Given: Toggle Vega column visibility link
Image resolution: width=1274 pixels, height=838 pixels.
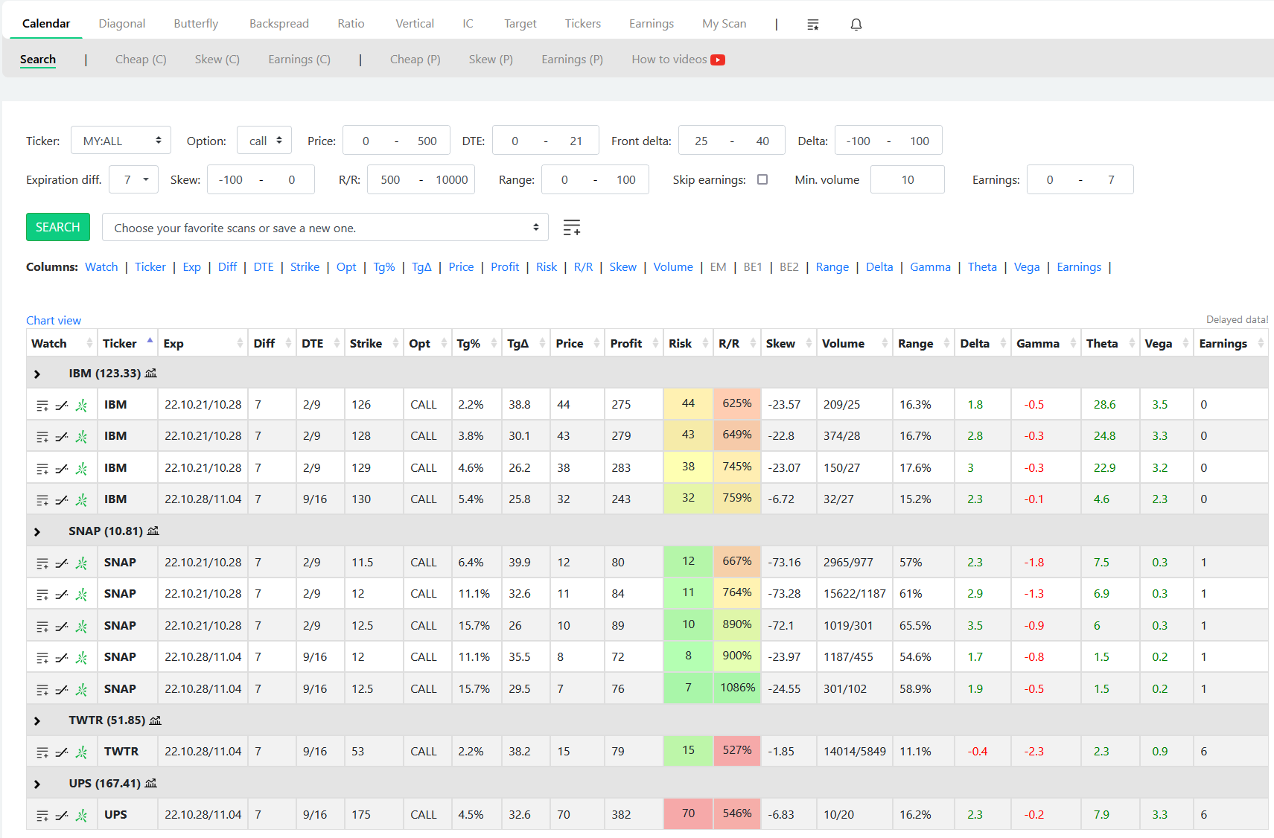Looking at the screenshot, I should tap(1027, 267).
